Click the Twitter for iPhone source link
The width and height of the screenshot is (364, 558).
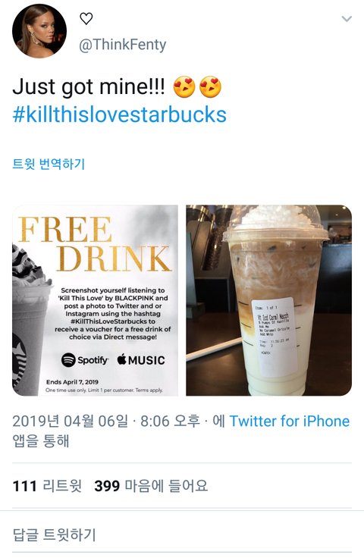290,422
